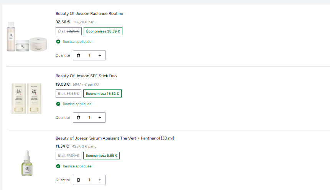Remove Radiance Routine with its trash icon
Image resolution: width=330 pixels, height=190 pixels.
coord(78,55)
